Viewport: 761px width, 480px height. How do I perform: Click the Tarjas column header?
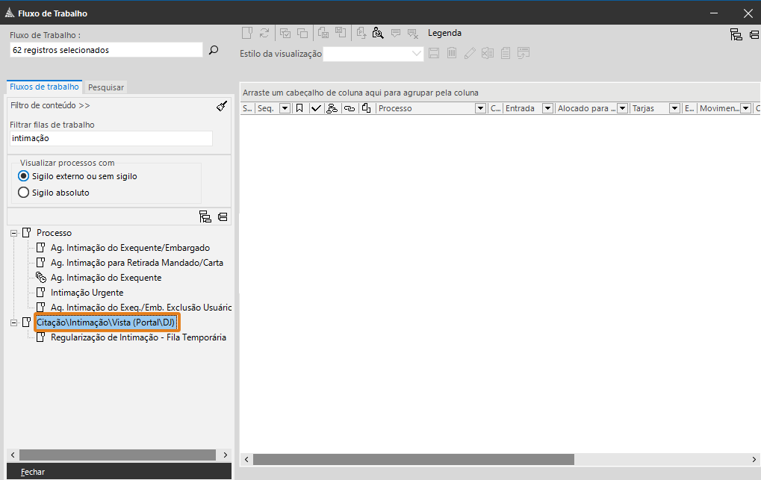tap(643, 108)
